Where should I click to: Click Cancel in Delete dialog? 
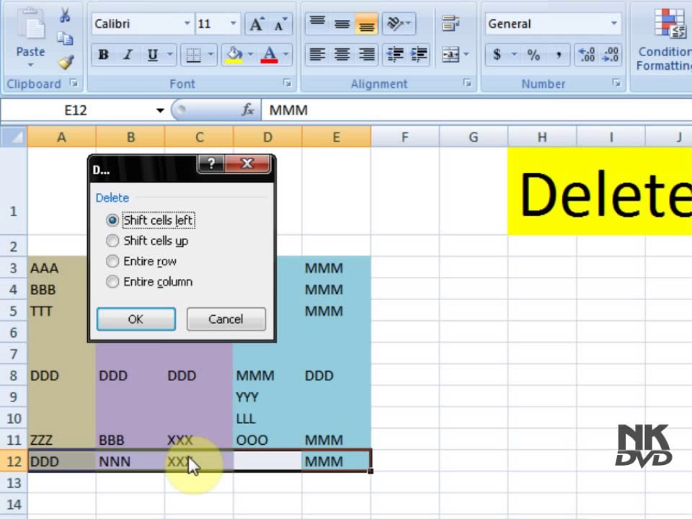pyautogui.click(x=226, y=319)
